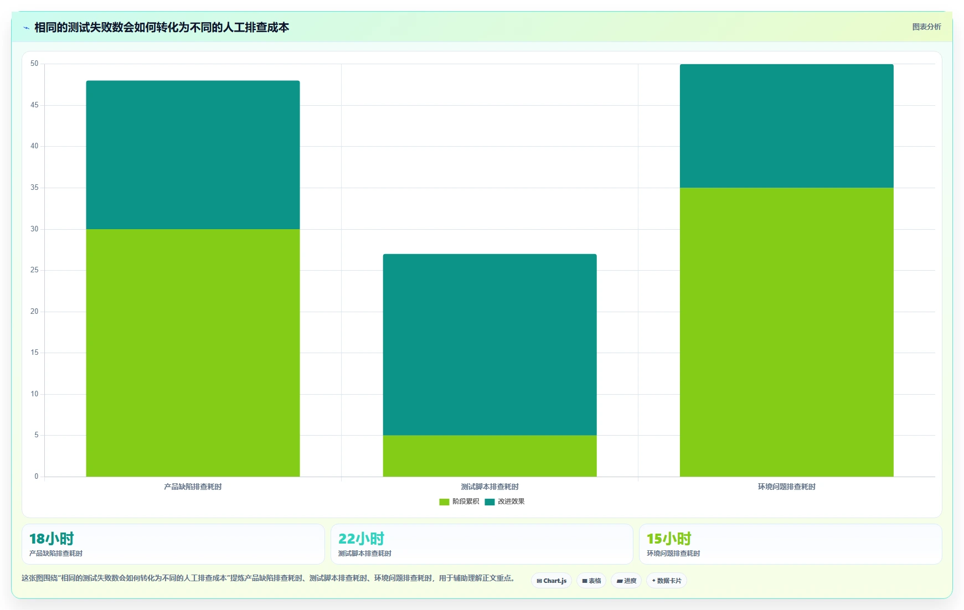Click the y-axis label 25

(34, 270)
